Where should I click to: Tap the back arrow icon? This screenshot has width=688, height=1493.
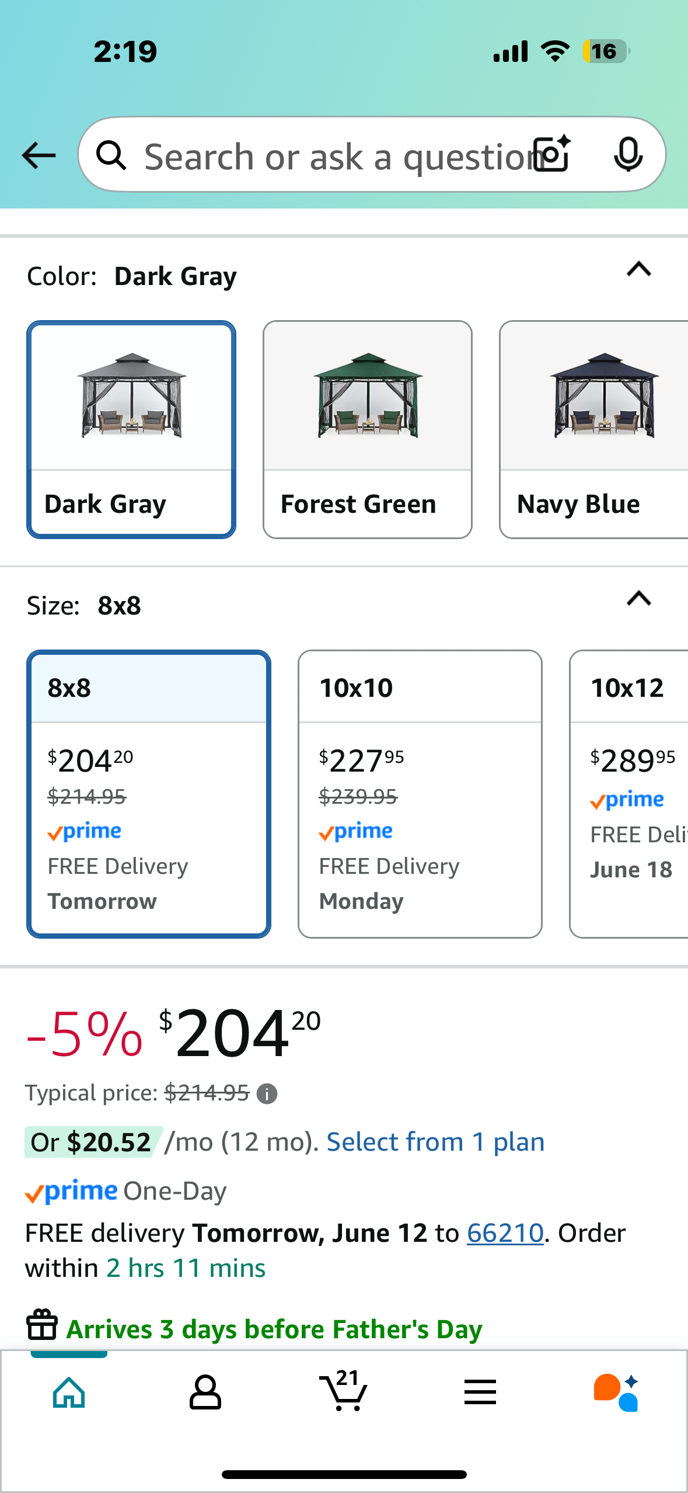point(39,155)
